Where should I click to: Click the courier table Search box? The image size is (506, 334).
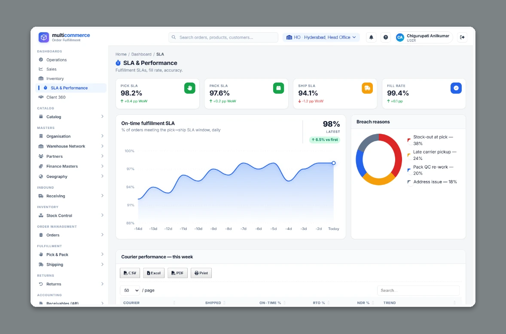(x=418, y=291)
